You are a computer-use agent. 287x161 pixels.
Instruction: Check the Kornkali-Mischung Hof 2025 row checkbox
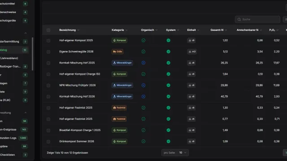pos(48,63)
